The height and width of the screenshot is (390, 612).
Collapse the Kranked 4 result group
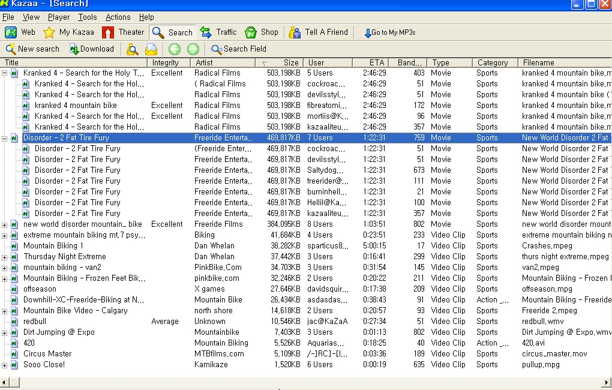(x=5, y=73)
